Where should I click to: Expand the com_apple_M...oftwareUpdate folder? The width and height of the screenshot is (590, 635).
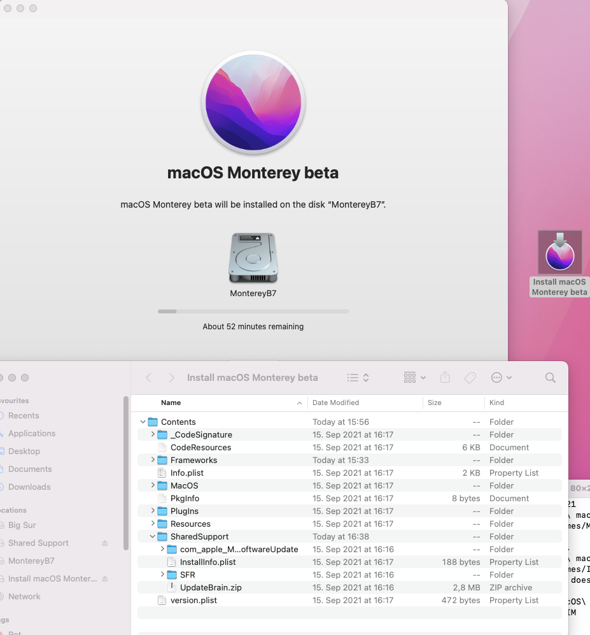pyautogui.click(x=162, y=549)
